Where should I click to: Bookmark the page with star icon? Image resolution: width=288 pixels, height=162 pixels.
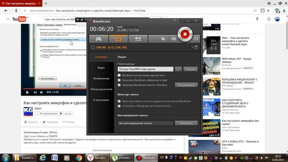point(268,11)
